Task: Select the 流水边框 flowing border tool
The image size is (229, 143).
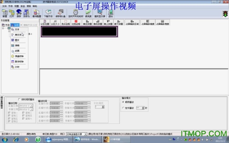Action: [66, 22]
